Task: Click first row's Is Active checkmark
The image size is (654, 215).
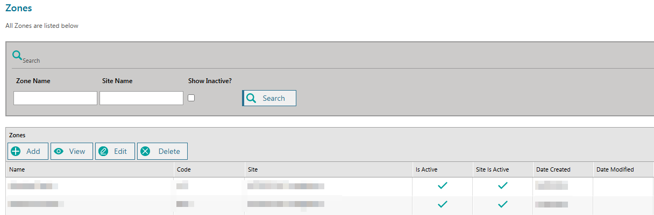Action: pyautogui.click(x=443, y=186)
